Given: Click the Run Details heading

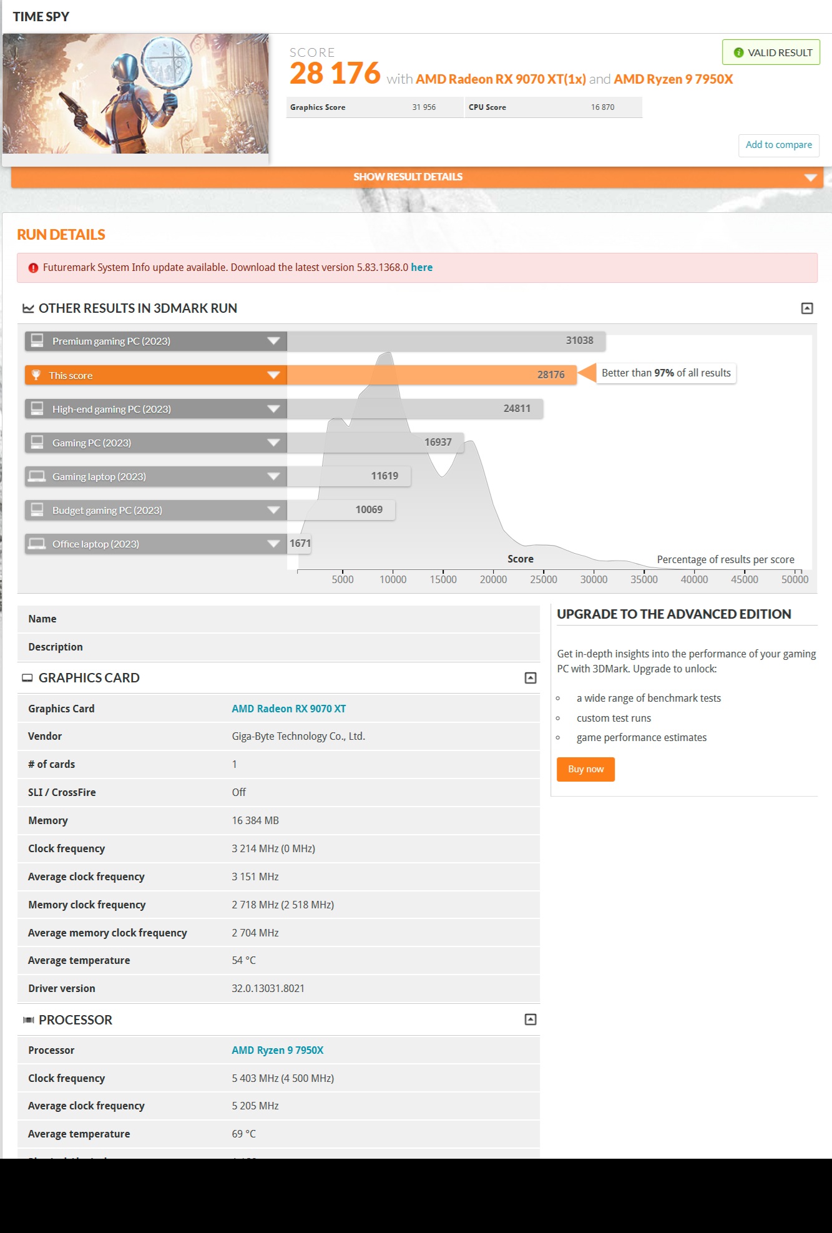Looking at the screenshot, I should pyautogui.click(x=61, y=235).
